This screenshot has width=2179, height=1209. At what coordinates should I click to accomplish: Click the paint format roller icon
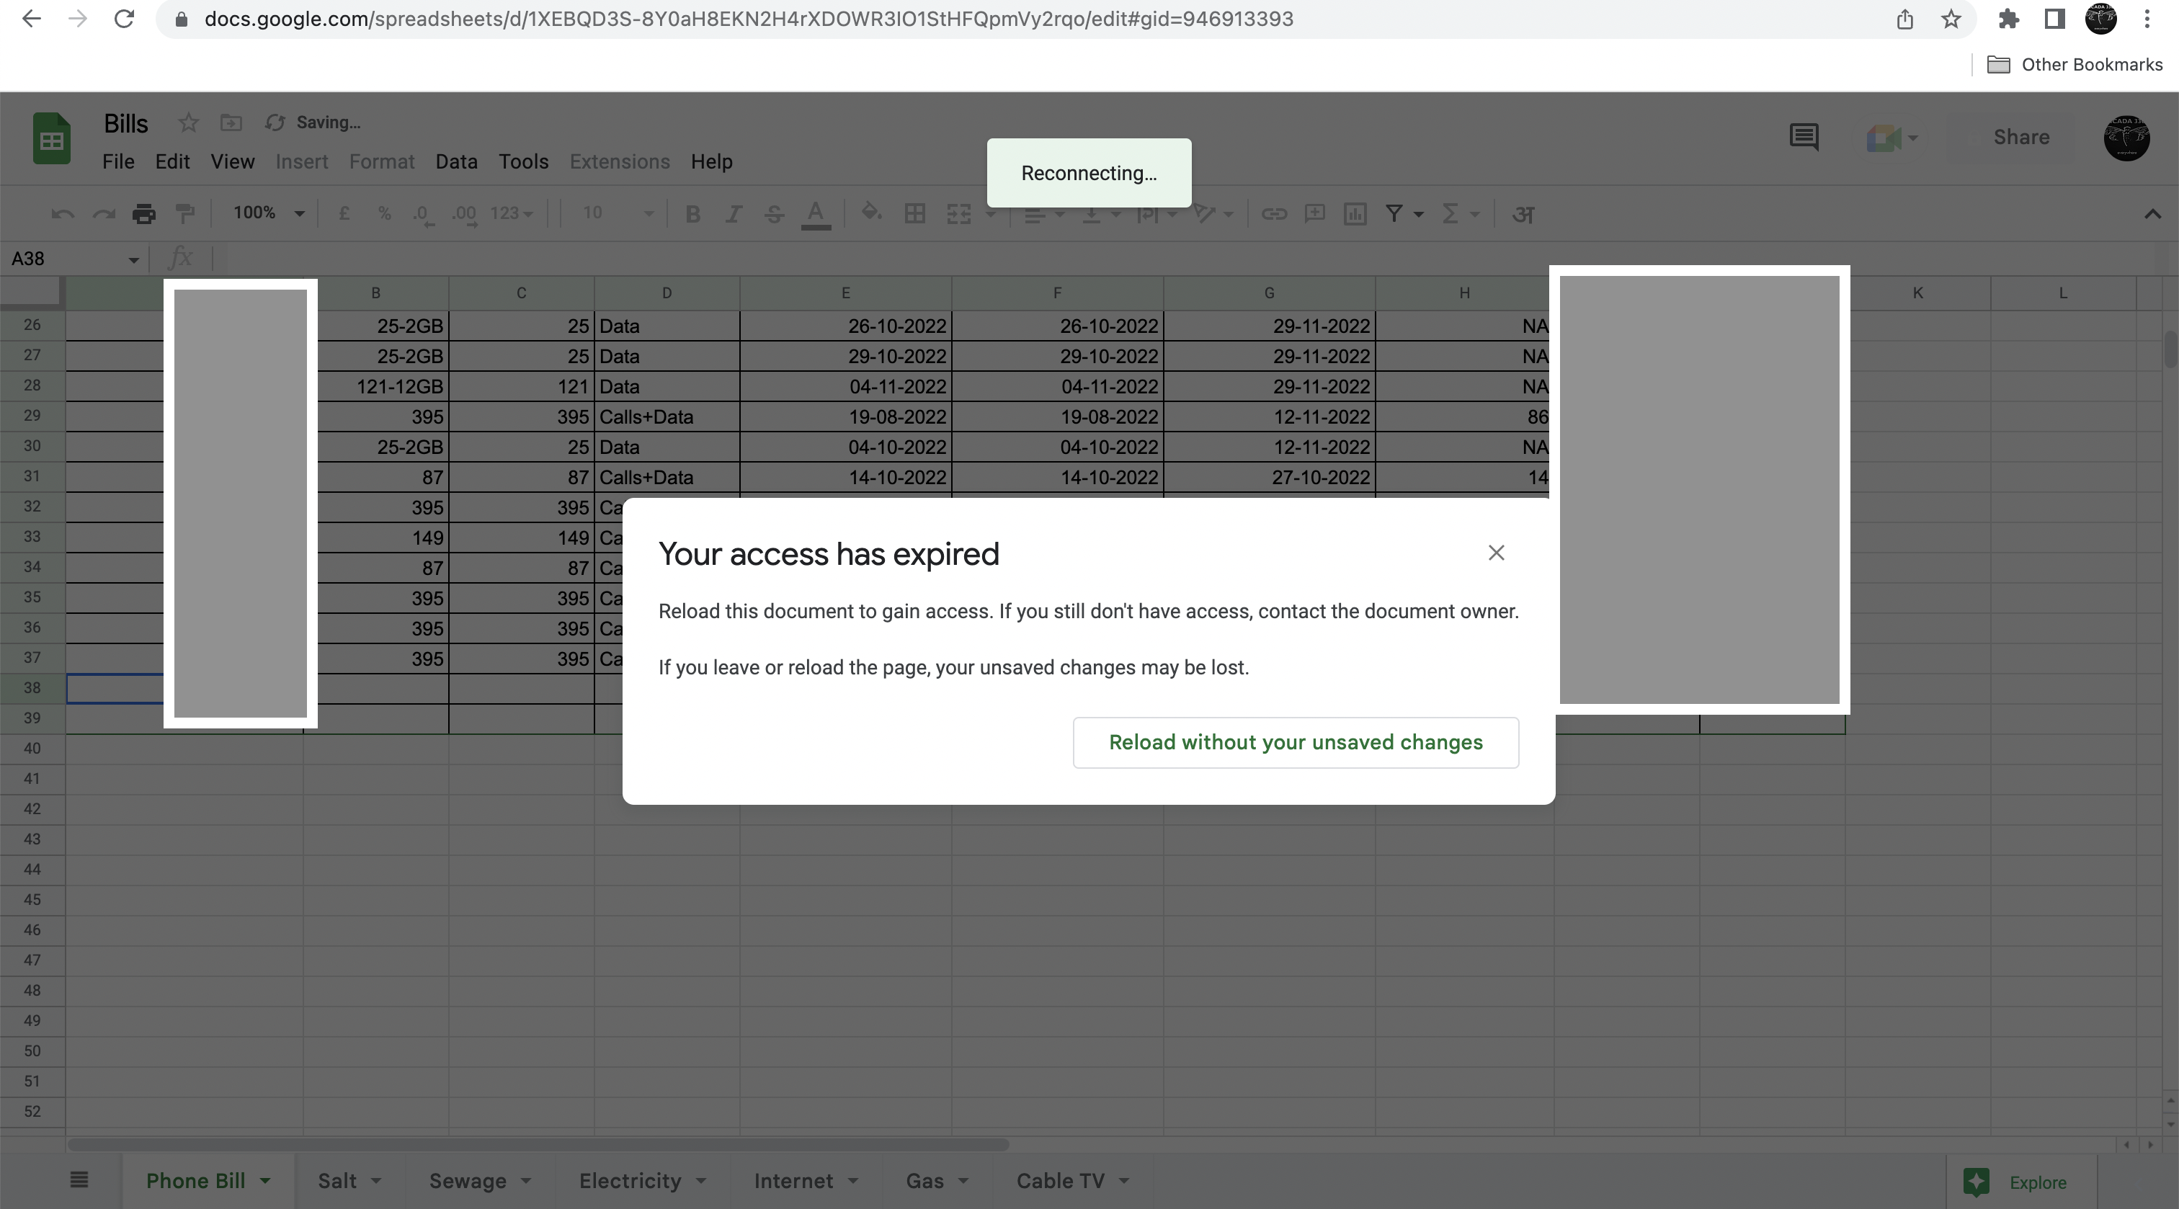point(184,214)
